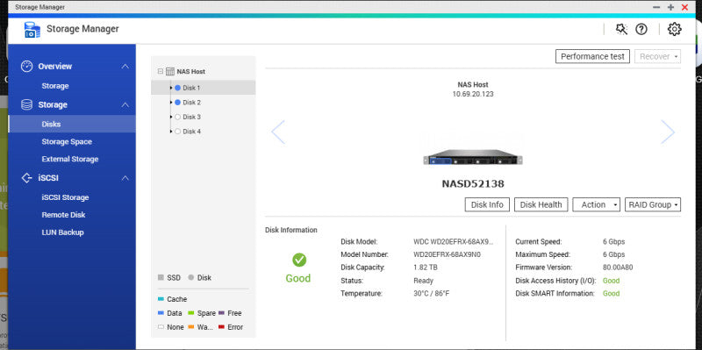Image resolution: width=702 pixels, height=350 pixels.
Task: Open the wizard wand icon in header
Action: 621,30
